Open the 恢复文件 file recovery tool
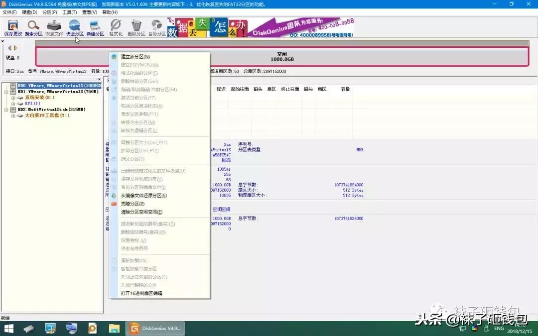 pyautogui.click(x=54, y=27)
